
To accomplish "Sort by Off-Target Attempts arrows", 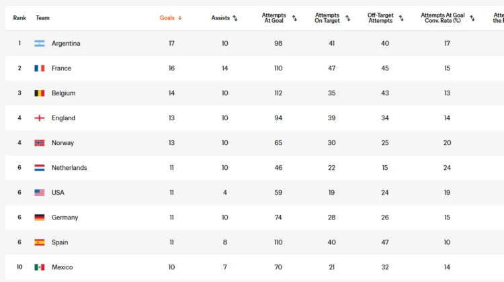I will pyautogui.click(x=401, y=18).
